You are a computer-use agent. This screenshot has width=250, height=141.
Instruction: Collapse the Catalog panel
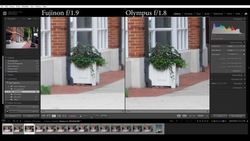(6, 58)
